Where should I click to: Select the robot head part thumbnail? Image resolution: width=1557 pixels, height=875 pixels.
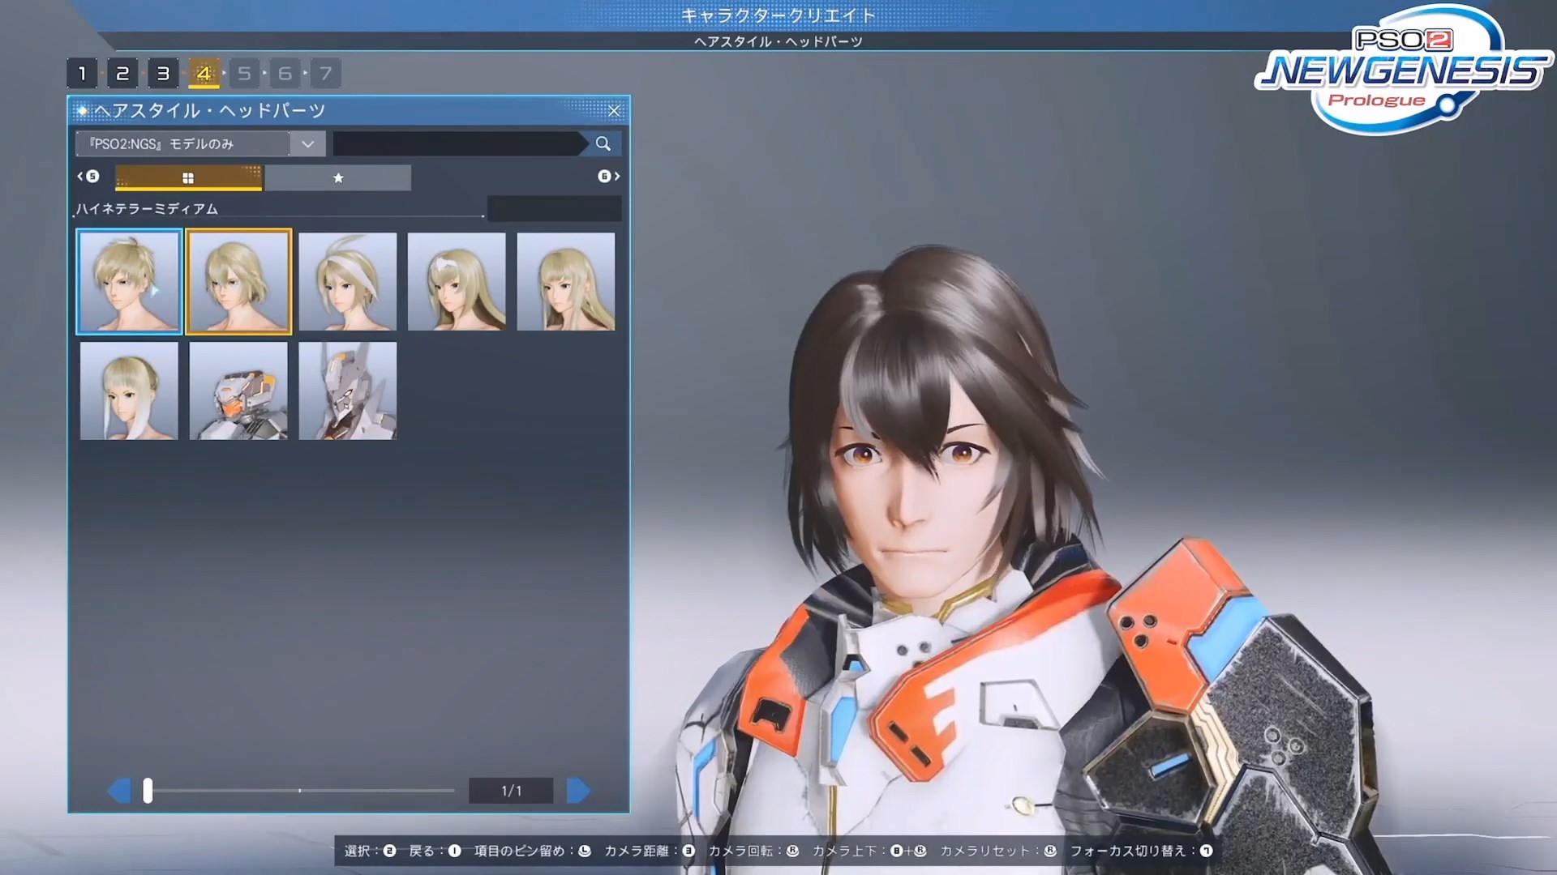[238, 391]
